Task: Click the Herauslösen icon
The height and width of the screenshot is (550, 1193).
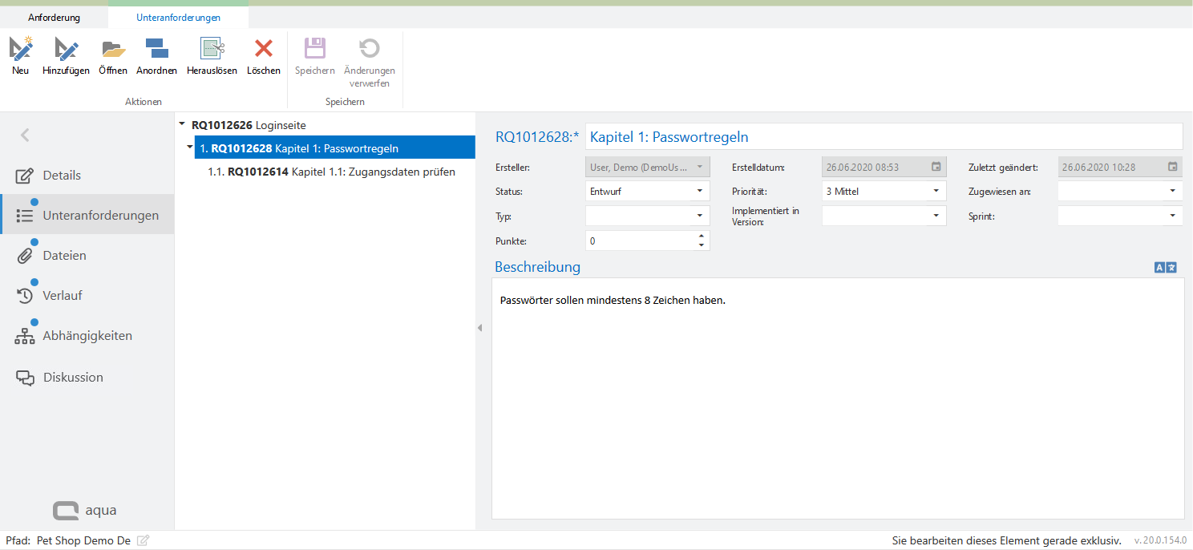Action: 212,50
